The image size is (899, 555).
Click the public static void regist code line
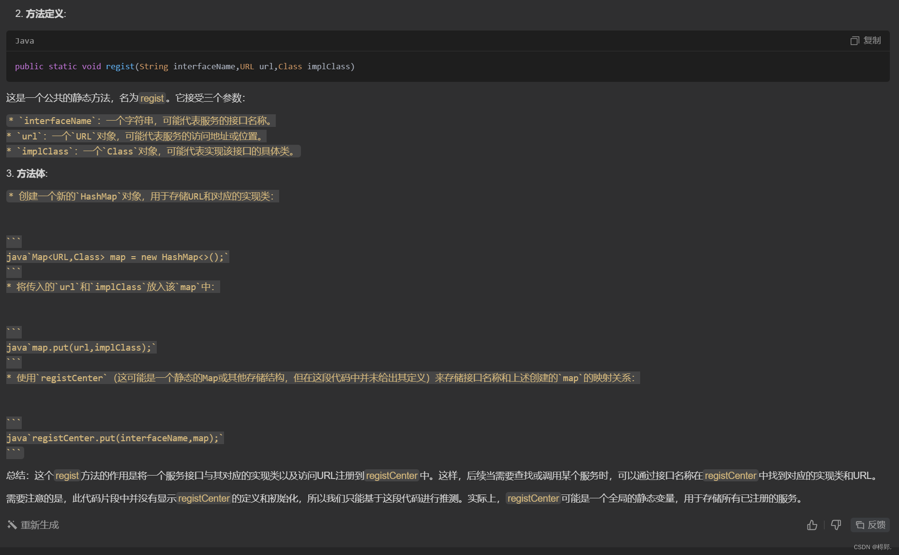coord(185,66)
